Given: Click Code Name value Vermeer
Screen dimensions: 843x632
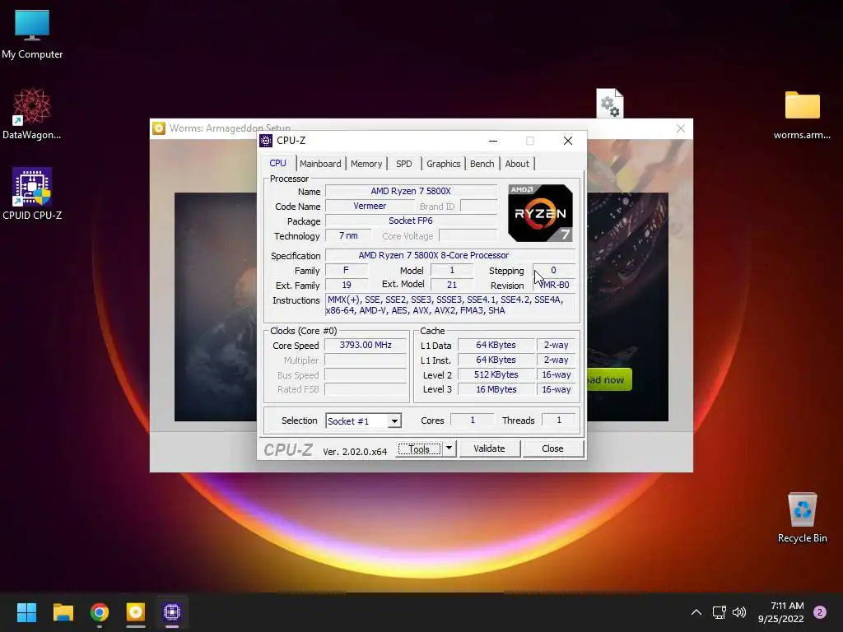Looking at the screenshot, I should 370,207.
